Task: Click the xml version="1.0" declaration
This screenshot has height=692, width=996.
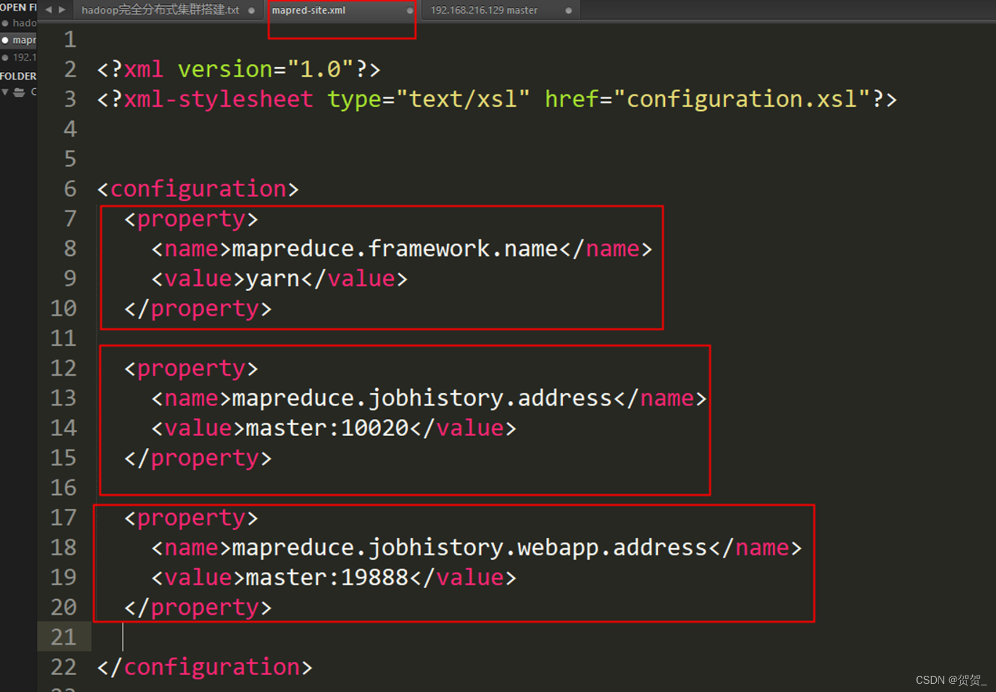Action: point(238,70)
